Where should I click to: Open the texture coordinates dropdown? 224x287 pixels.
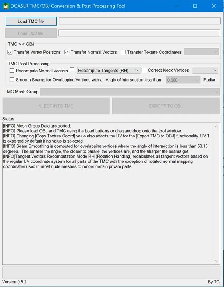pos(201,52)
